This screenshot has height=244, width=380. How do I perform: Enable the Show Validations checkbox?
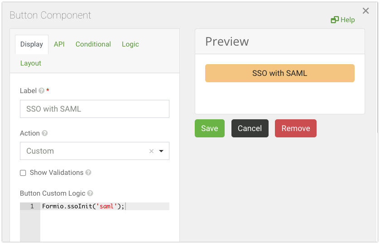point(23,173)
